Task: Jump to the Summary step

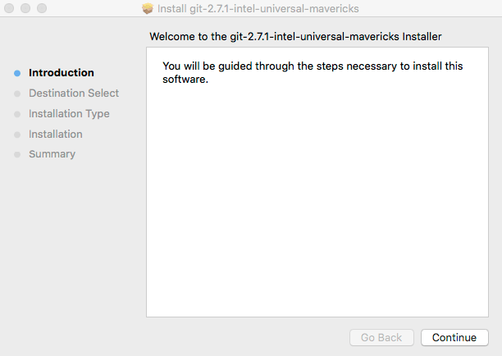Action: [x=52, y=154]
